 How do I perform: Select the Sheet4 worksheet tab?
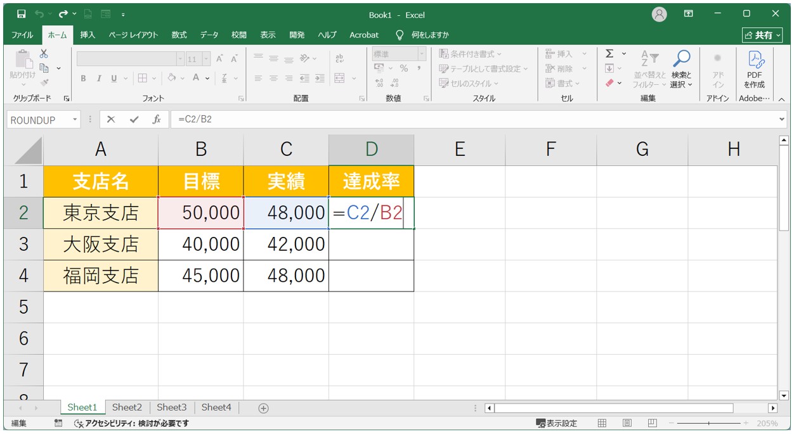tap(216, 407)
